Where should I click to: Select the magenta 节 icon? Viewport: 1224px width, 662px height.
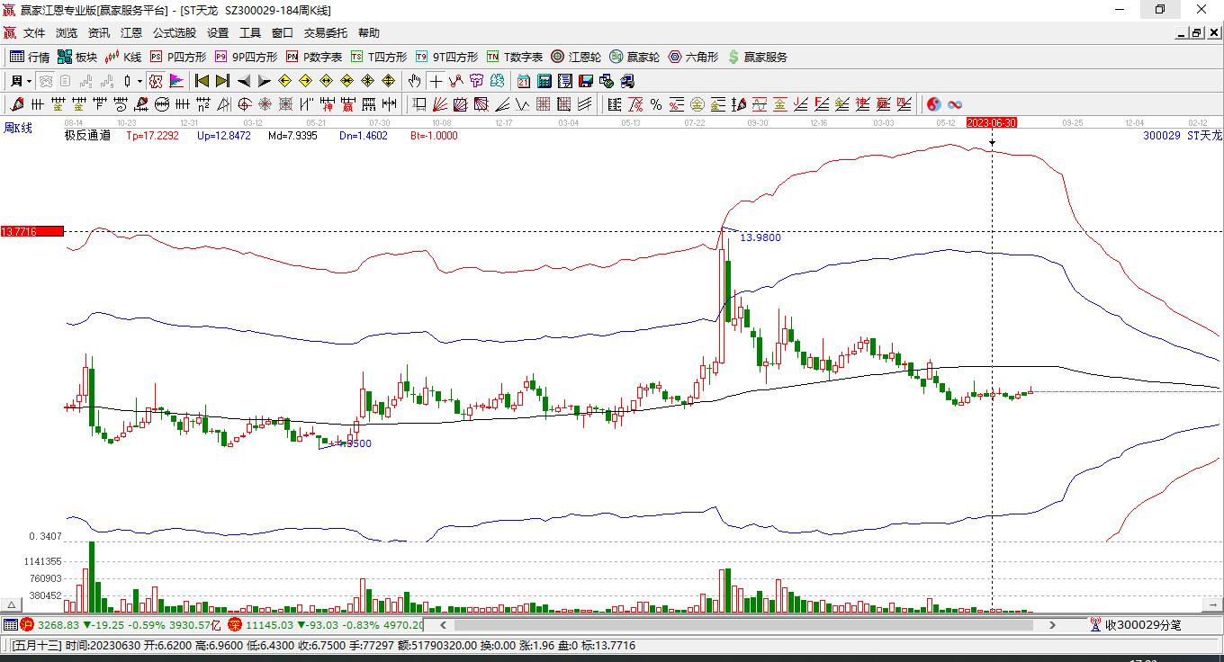tap(477, 81)
